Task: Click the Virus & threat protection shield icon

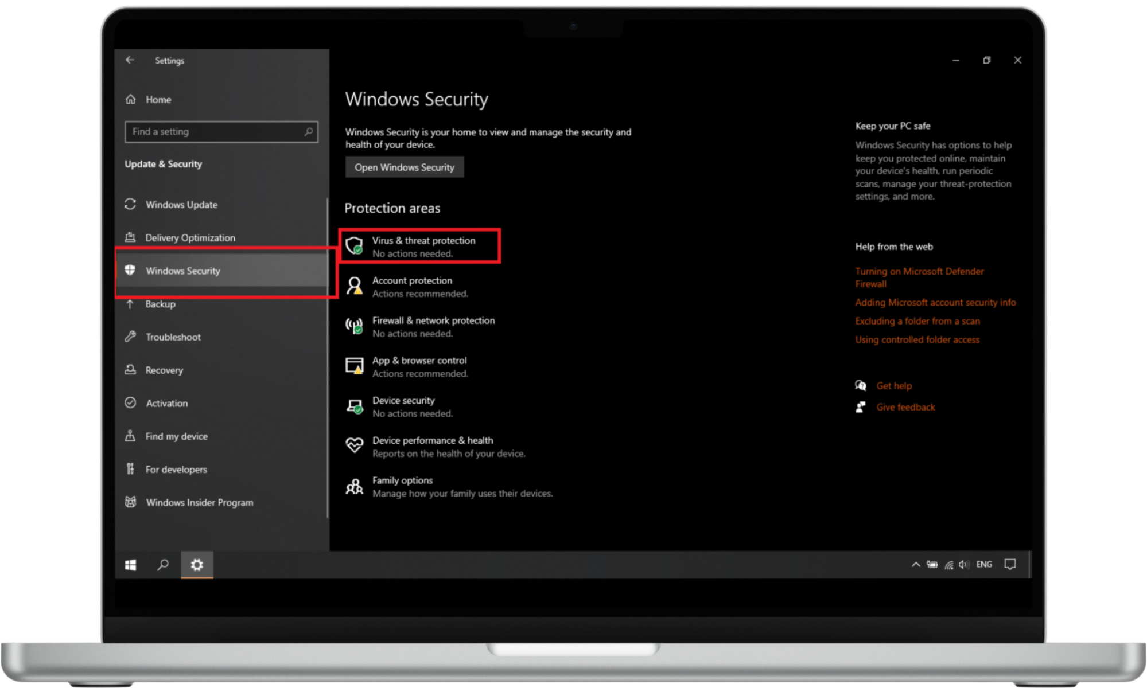Action: [355, 246]
